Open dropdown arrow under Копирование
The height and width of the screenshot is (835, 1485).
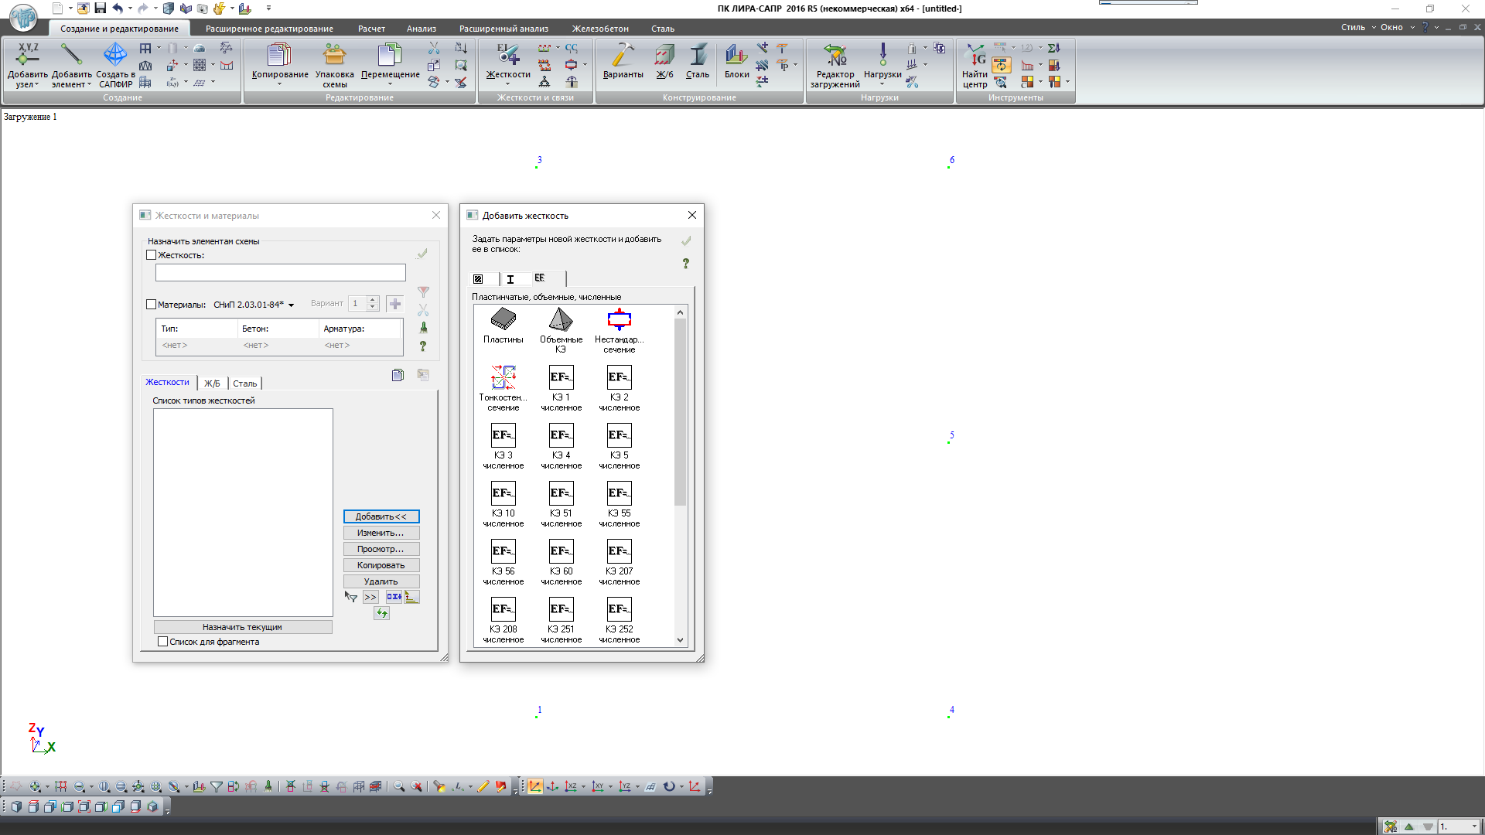pyautogui.click(x=279, y=84)
